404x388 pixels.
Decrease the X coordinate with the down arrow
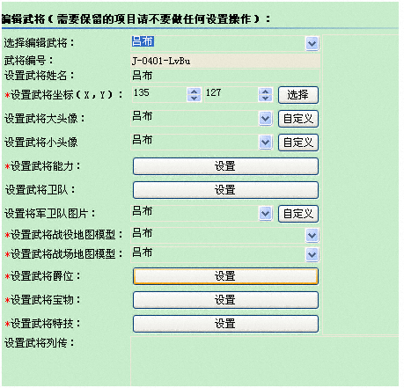tap(194, 99)
